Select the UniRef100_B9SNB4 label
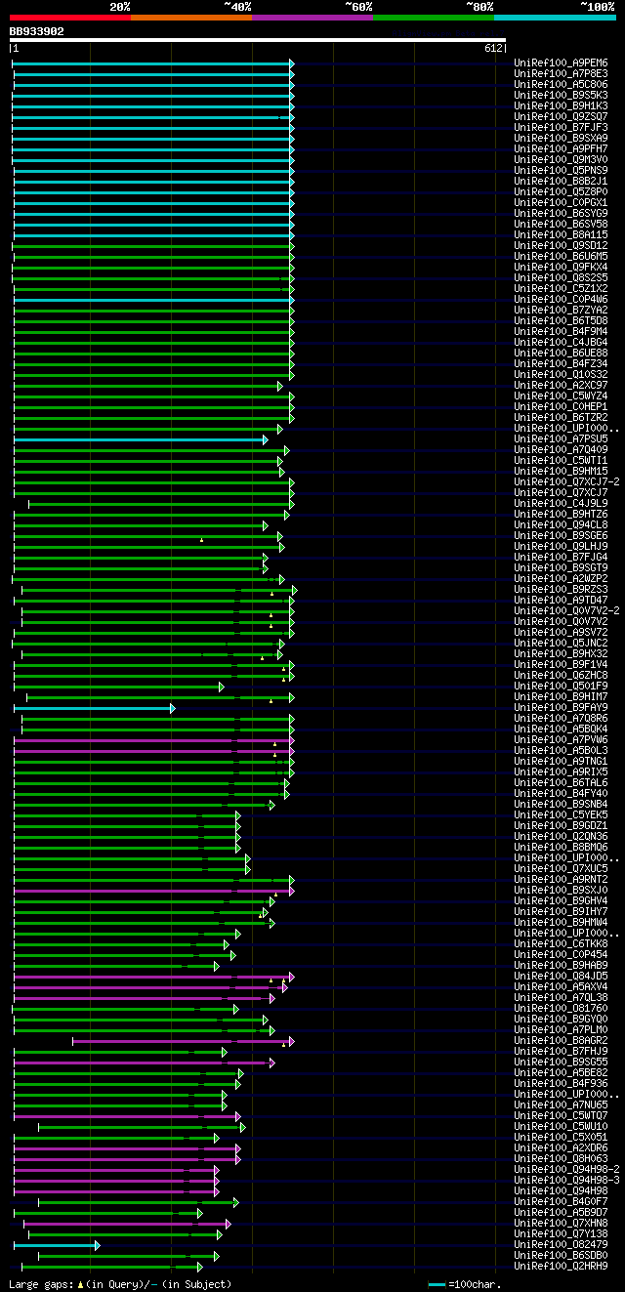 561,804
